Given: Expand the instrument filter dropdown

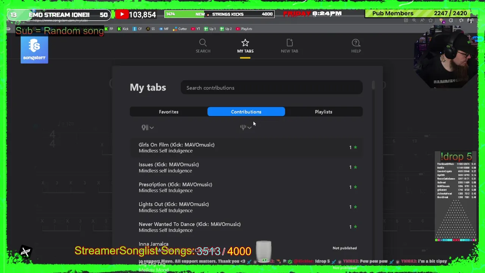Looking at the screenshot, I should click(x=147, y=127).
